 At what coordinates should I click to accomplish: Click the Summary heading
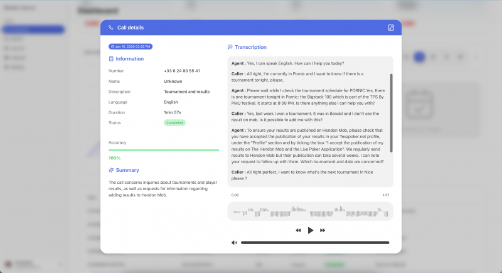coord(127,170)
